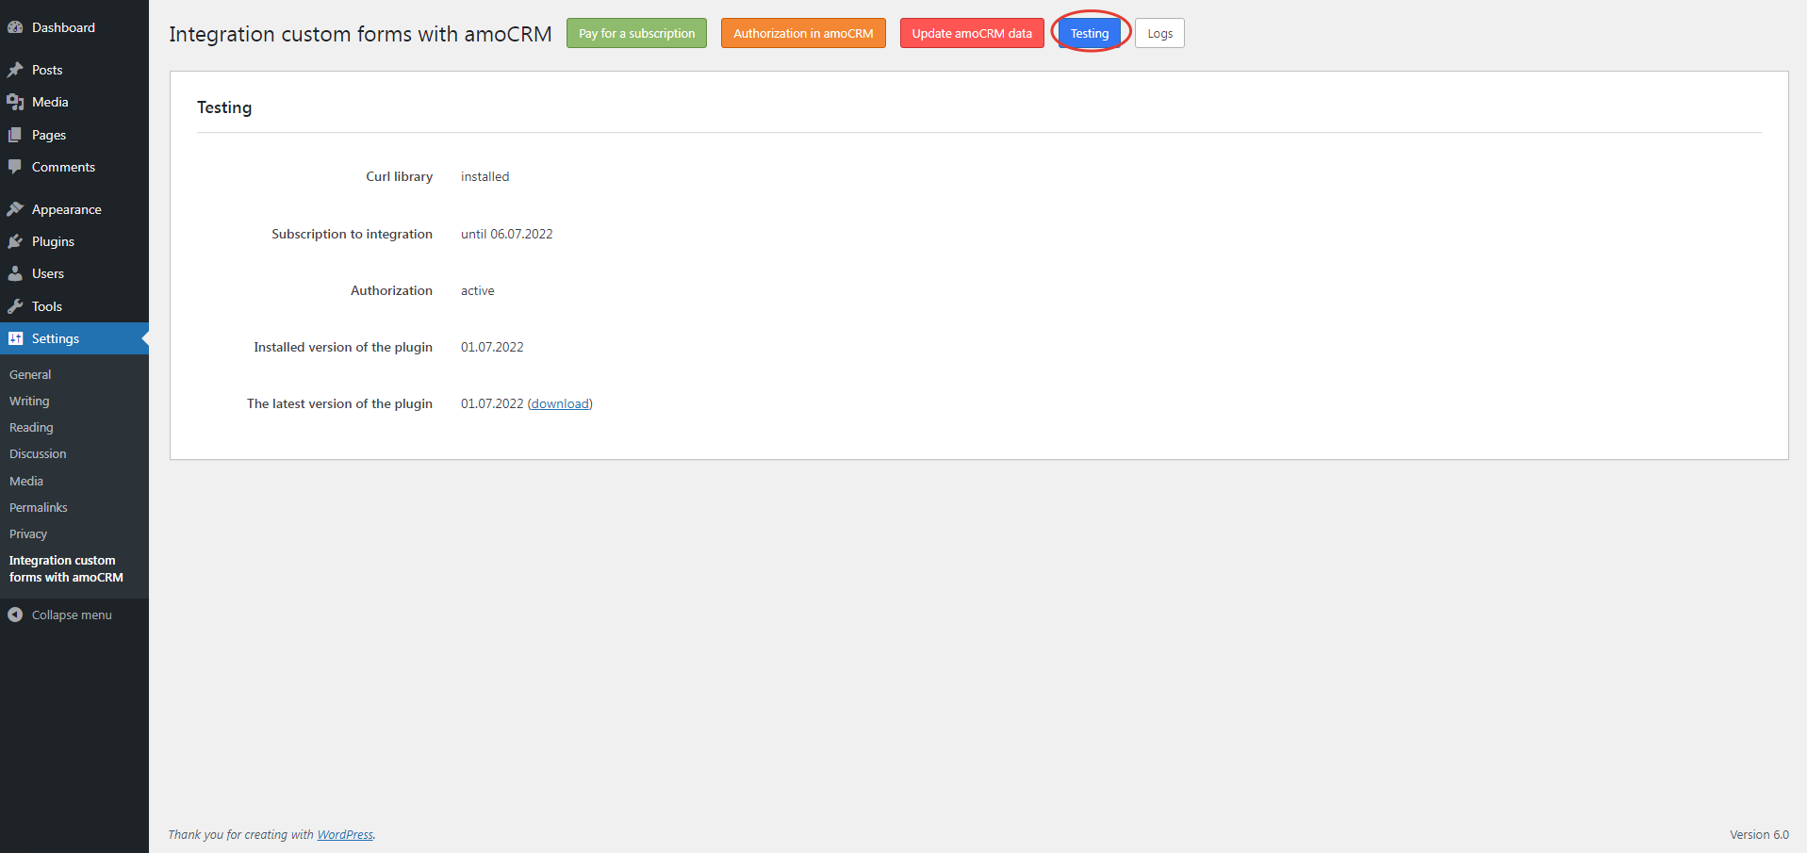1807x853 pixels.
Task: Click 'Installed version of the plugin' label
Action: [343, 347]
